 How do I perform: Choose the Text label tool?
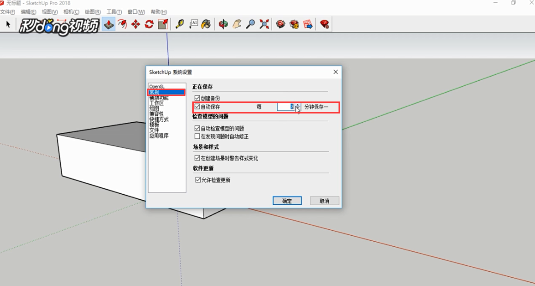[193, 24]
